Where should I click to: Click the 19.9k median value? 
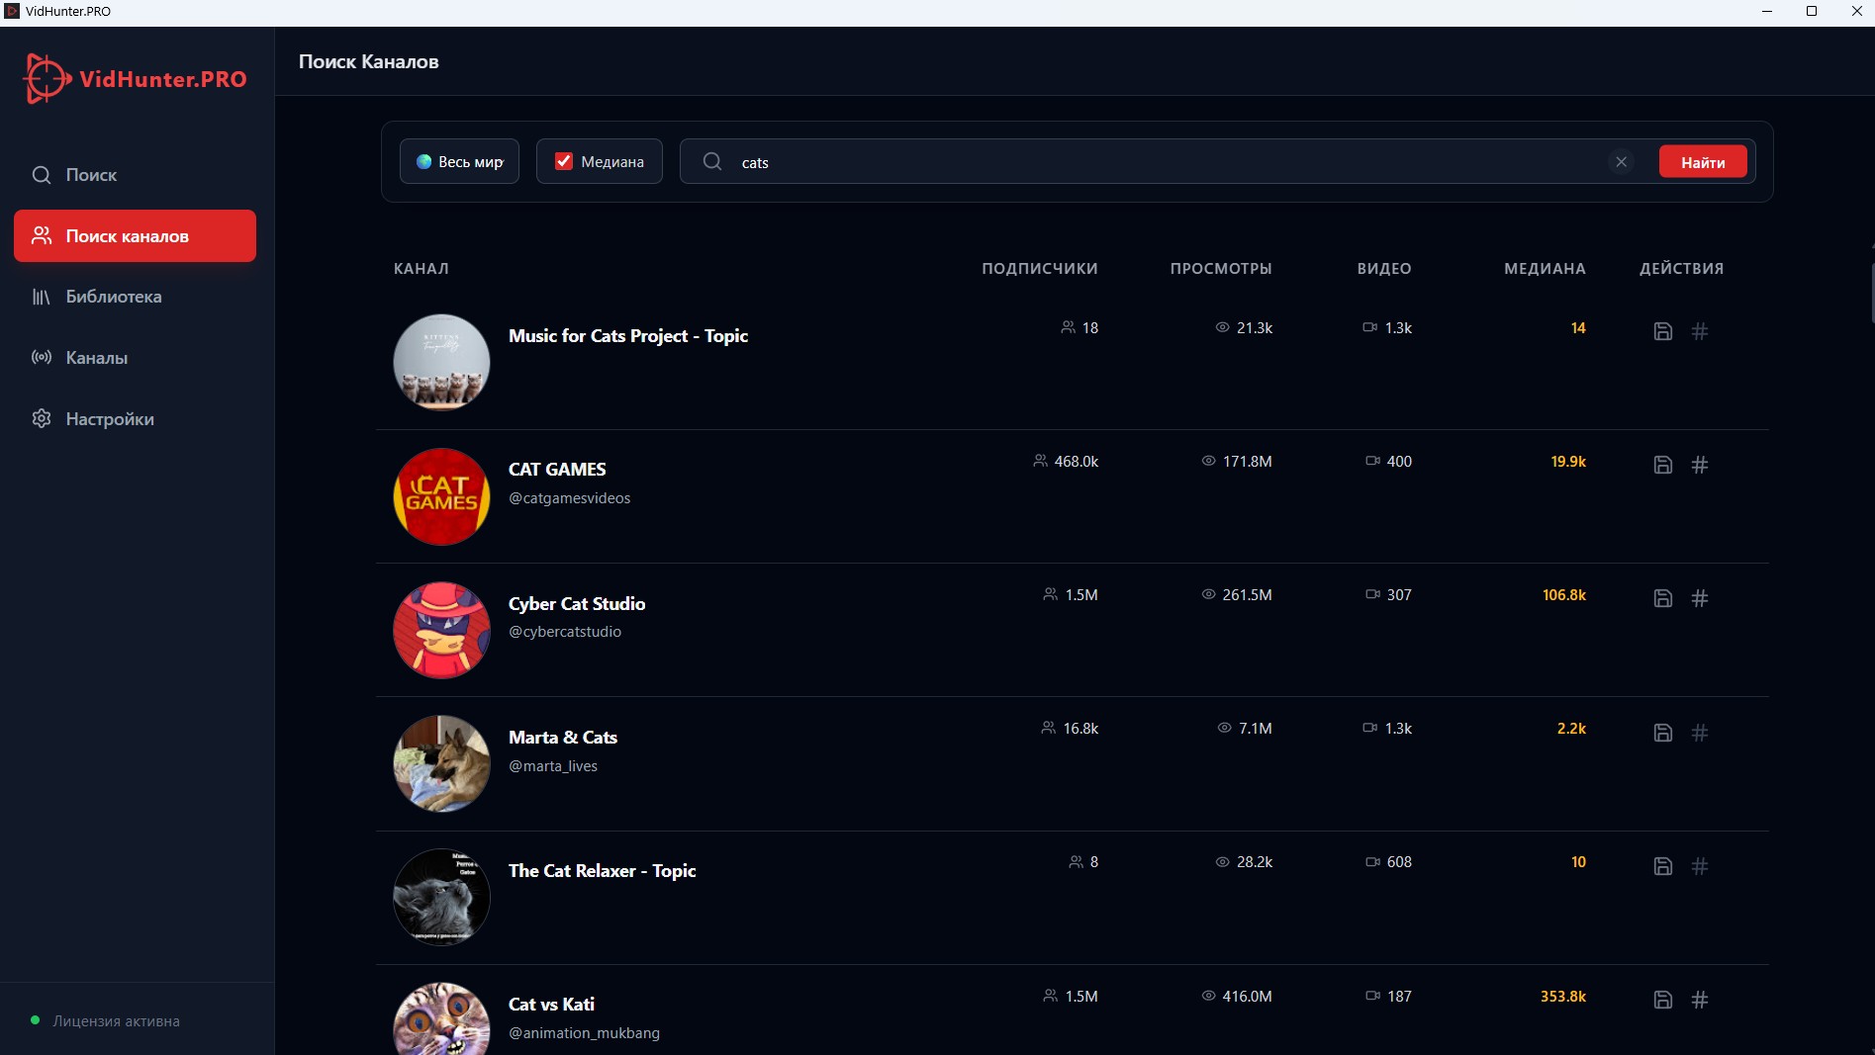click(1568, 462)
